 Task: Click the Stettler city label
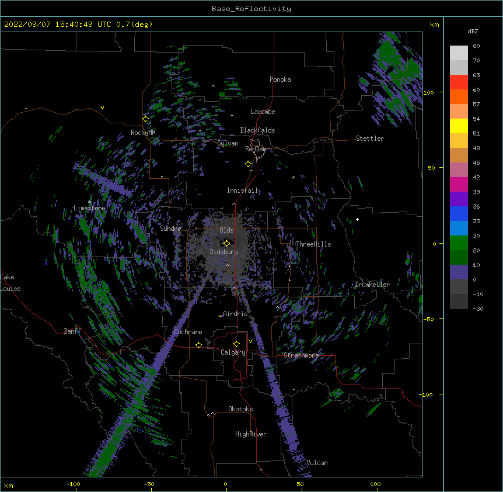[370, 138]
